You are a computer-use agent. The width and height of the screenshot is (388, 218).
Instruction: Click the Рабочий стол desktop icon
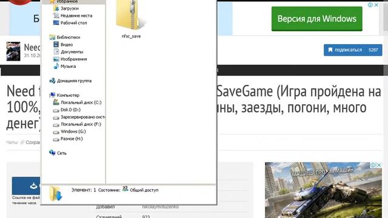point(56,23)
